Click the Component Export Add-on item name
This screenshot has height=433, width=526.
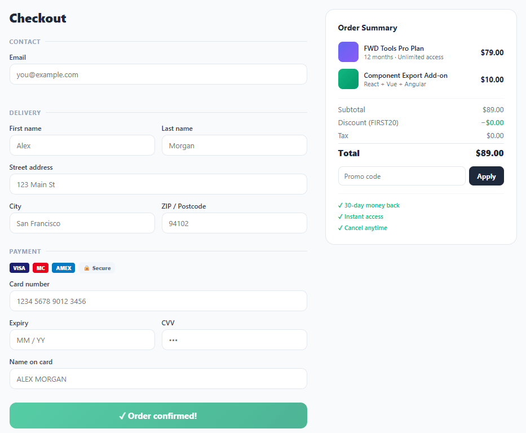point(405,76)
